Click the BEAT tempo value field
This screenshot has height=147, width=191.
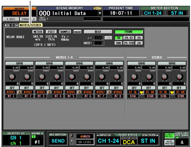[x=98, y=38]
